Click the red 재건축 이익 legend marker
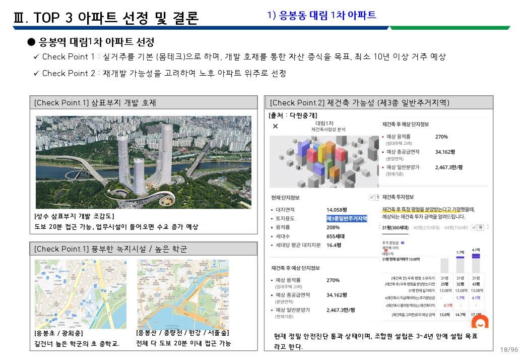Viewport: 524px width, 363px height. (x=386, y=251)
